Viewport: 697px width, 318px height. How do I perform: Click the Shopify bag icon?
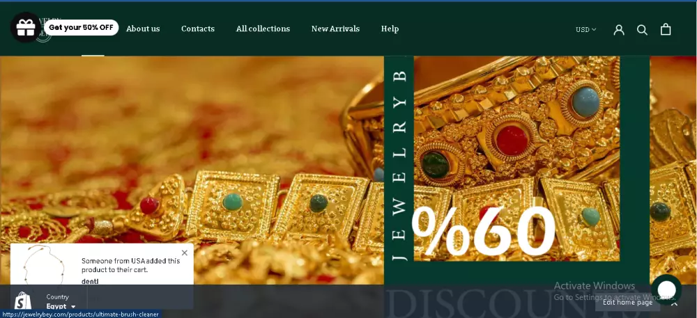[x=23, y=301]
